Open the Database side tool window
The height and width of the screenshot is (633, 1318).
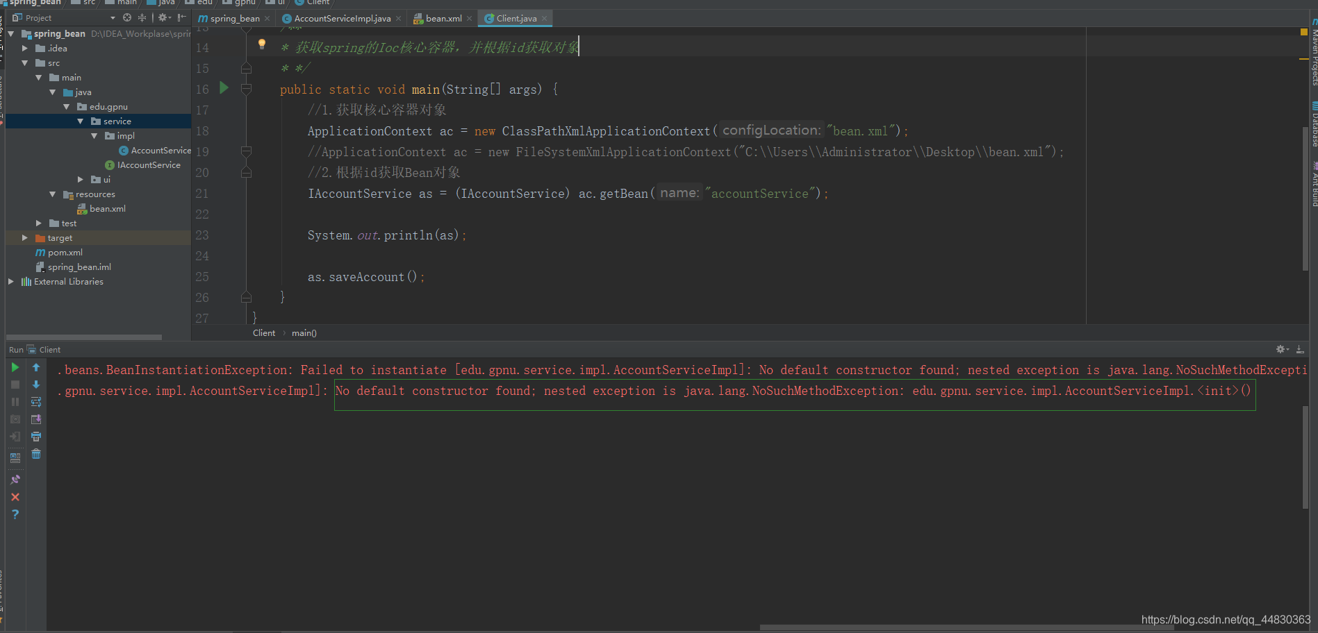[x=1314, y=125]
